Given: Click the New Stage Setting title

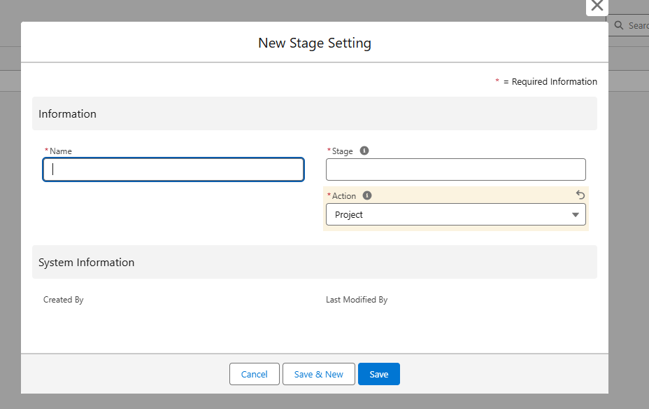Looking at the screenshot, I should pos(315,43).
